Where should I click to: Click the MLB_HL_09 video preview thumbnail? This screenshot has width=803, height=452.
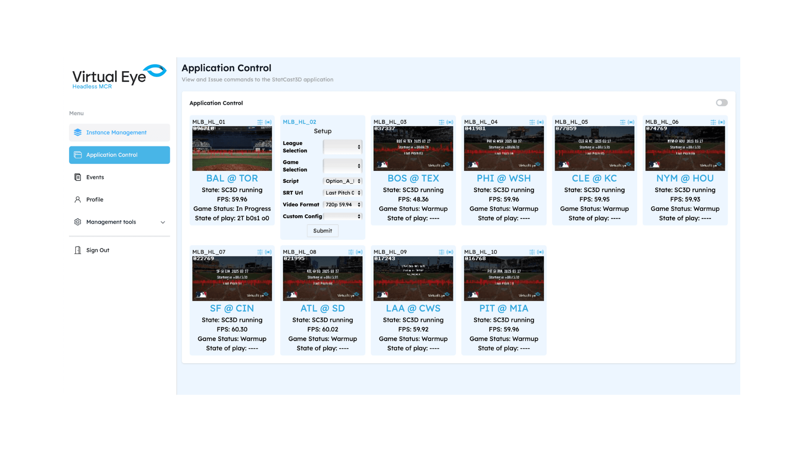click(413, 279)
